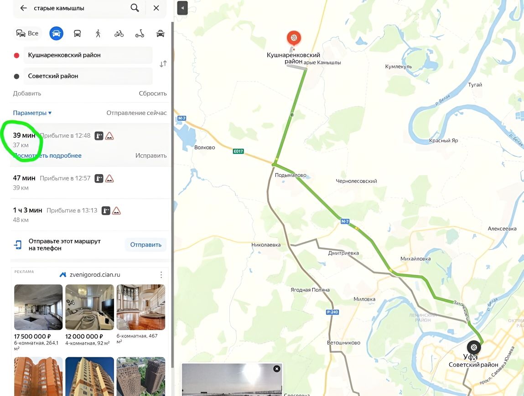The width and height of the screenshot is (524, 396).
Task: Click the search box text 'старые камышлы'
Action: [59, 8]
